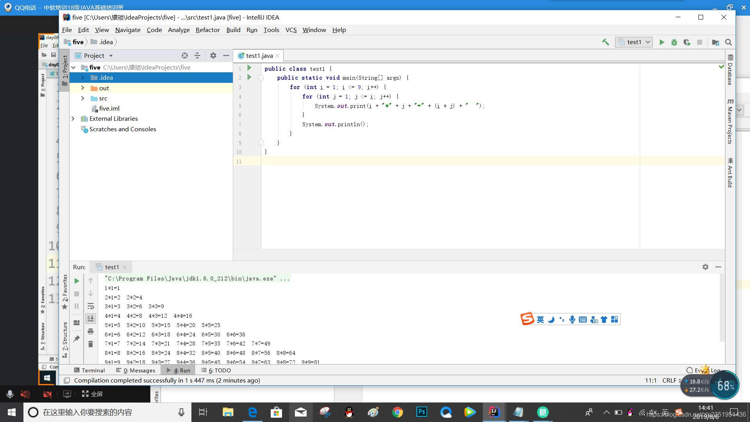Open Maven Projects side panel

click(730, 122)
